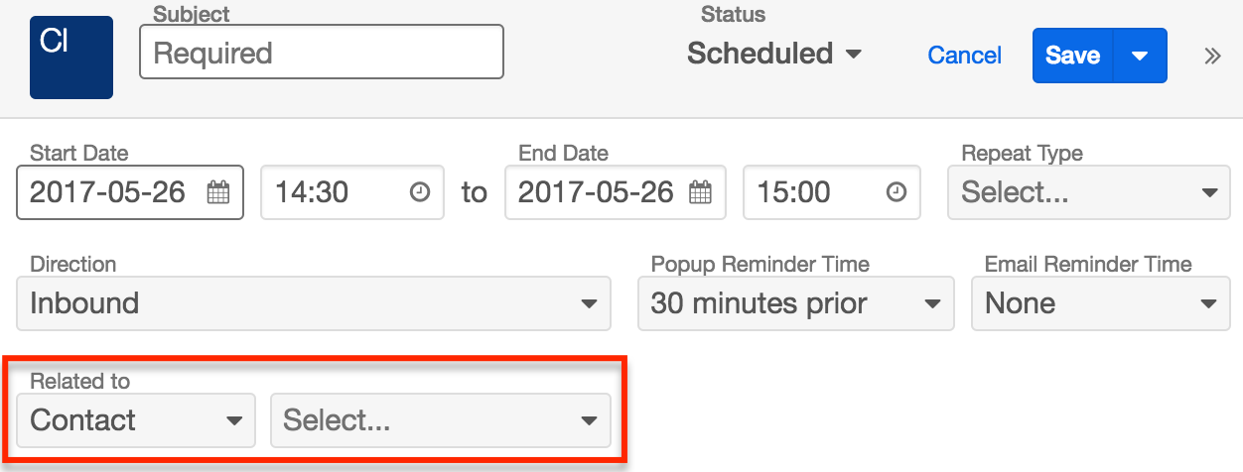This screenshot has width=1243, height=472.
Task: Open the Direction Inbound dropdown
Action: coord(314,303)
